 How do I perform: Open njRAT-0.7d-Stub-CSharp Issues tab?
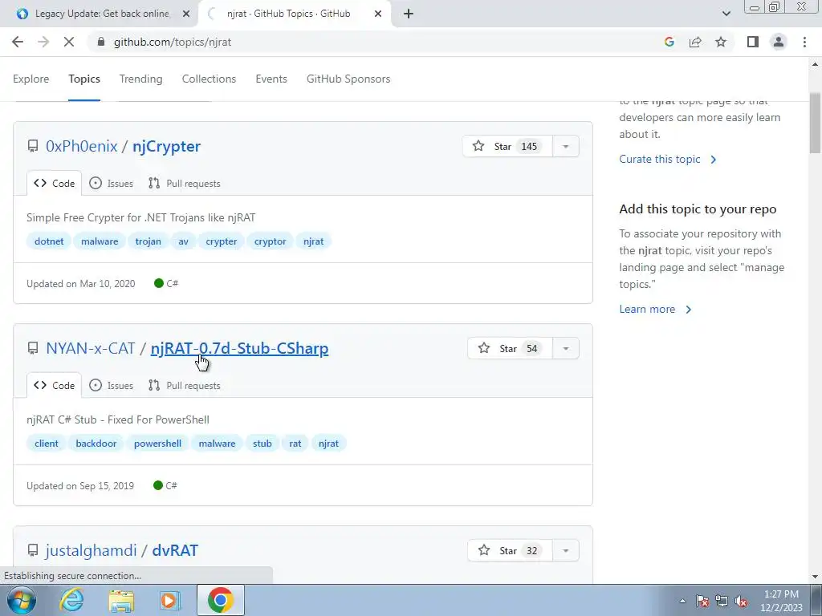111,386
